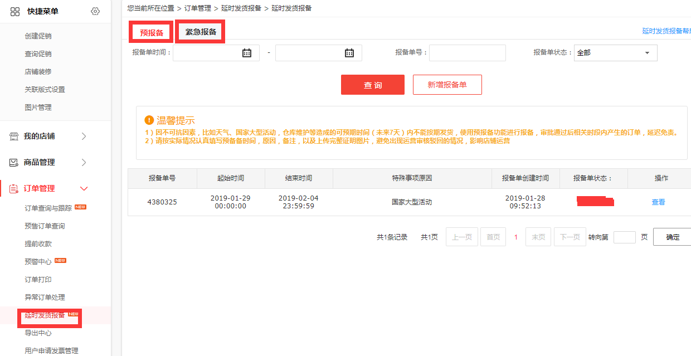Screen dimensions: 691x356
Task: Click the 我的店铺 shop icon
Action: pyautogui.click(x=14, y=136)
